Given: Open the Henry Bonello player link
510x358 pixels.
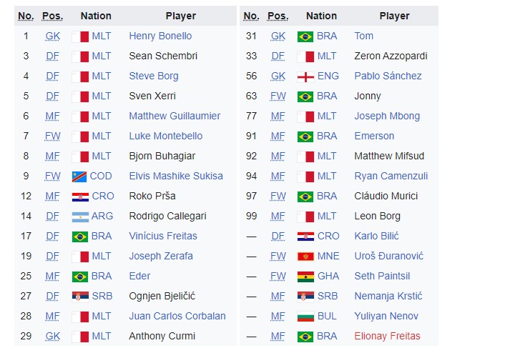Looking at the screenshot, I should (x=160, y=36).
